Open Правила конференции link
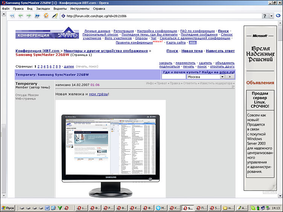Viewport: 283px width, 212px height. click(x=134, y=42)
